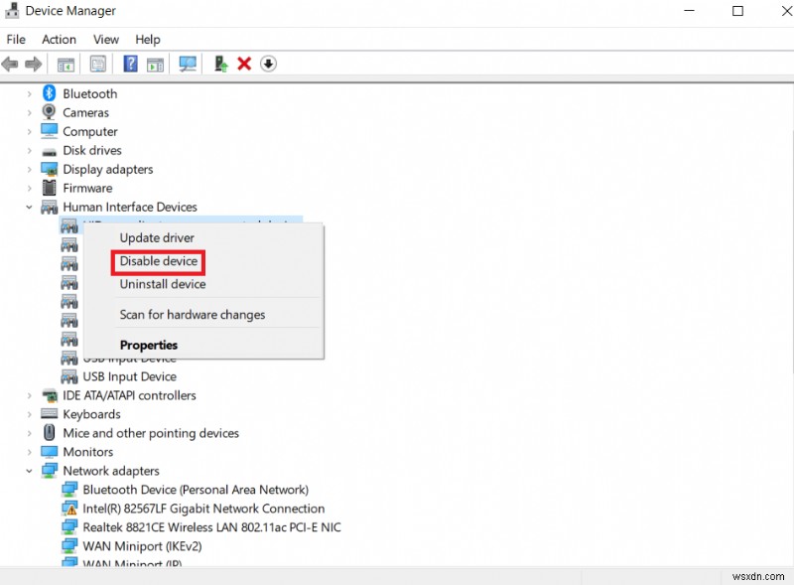794x585 pixels.
Task: Maximize the Device Manager window
Action: point(737,11)
